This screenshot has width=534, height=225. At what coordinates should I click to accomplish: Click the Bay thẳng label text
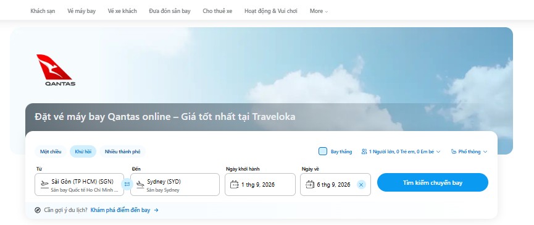coord(341,151)
